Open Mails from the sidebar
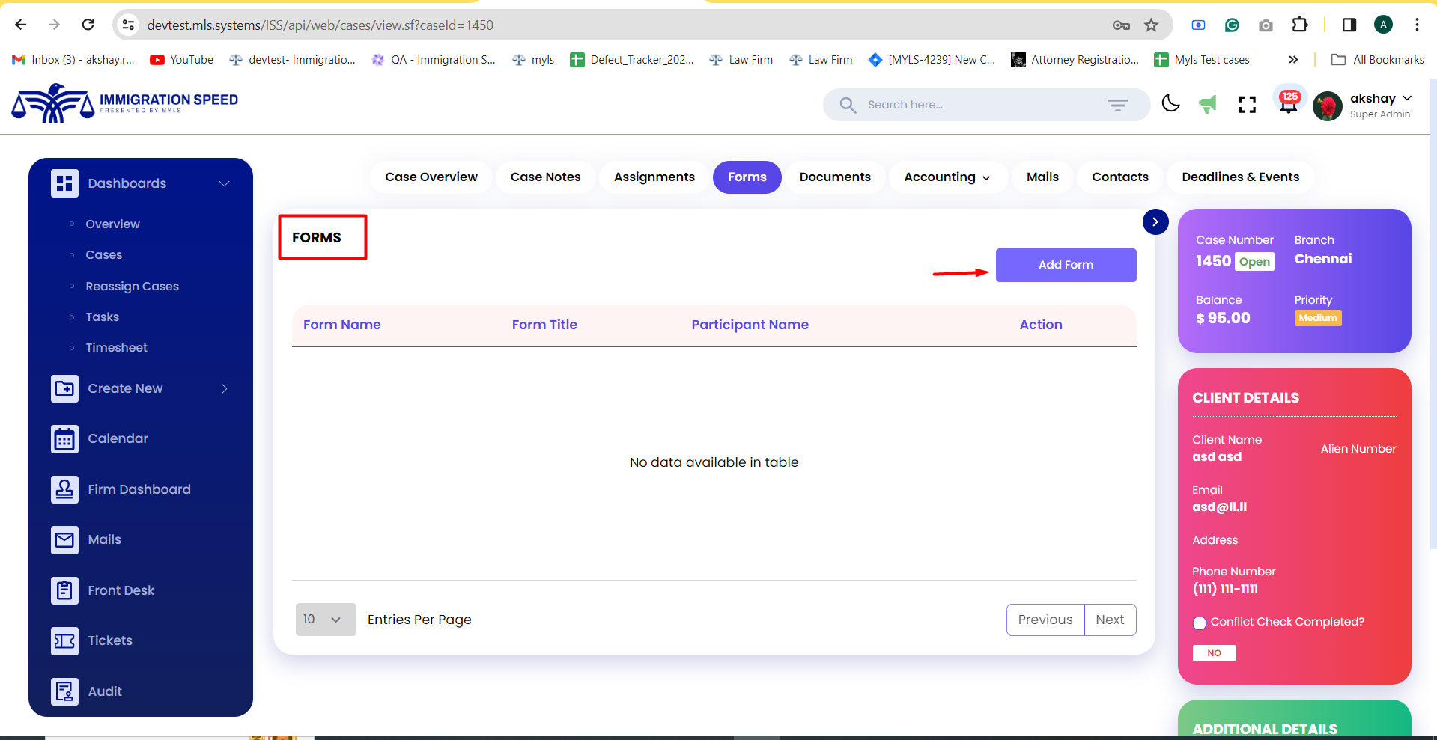Viewport: 1437px width, 740px height. click(103, 539)
